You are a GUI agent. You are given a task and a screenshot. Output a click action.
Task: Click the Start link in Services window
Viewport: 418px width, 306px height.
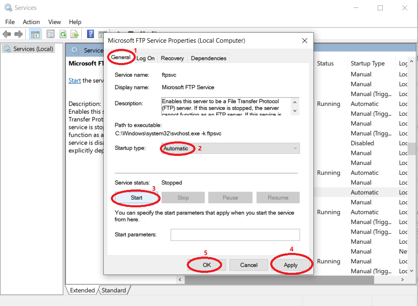tap(75, 80)
